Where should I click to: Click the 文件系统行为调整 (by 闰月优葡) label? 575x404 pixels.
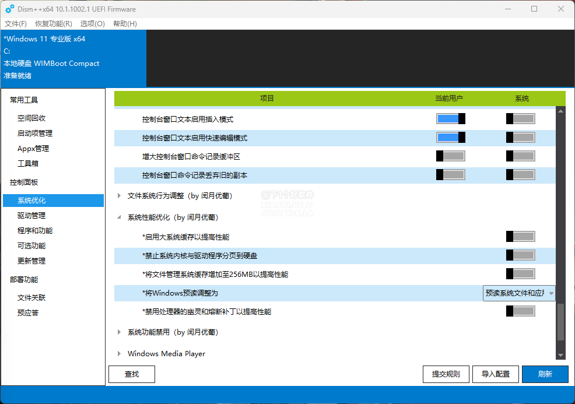(180, 196)
